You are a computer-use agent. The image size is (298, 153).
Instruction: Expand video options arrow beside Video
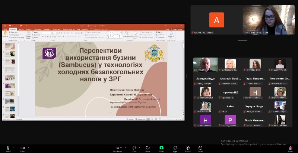pyautogui.click(x=28, y=147)
